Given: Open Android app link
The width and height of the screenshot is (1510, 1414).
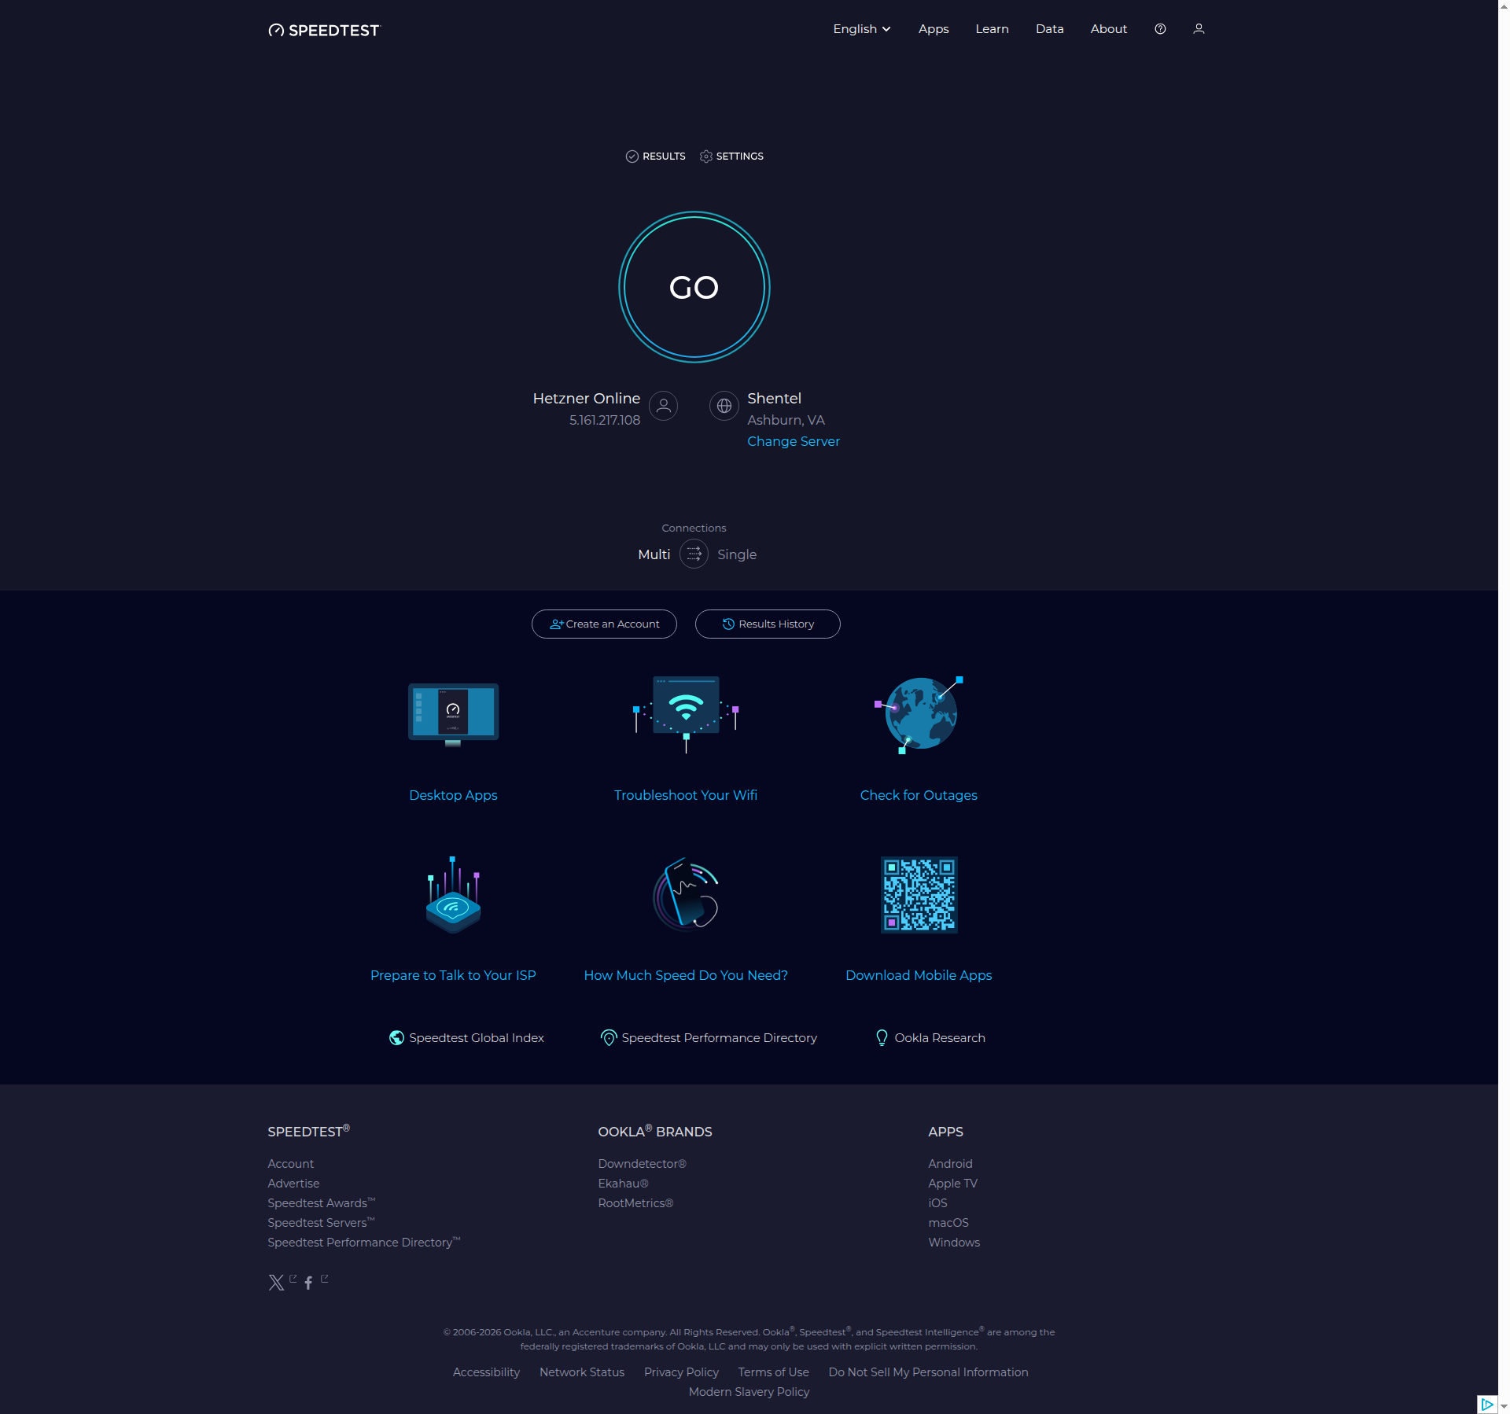Looking at the screenshot, I should [x=950, y=1164].
